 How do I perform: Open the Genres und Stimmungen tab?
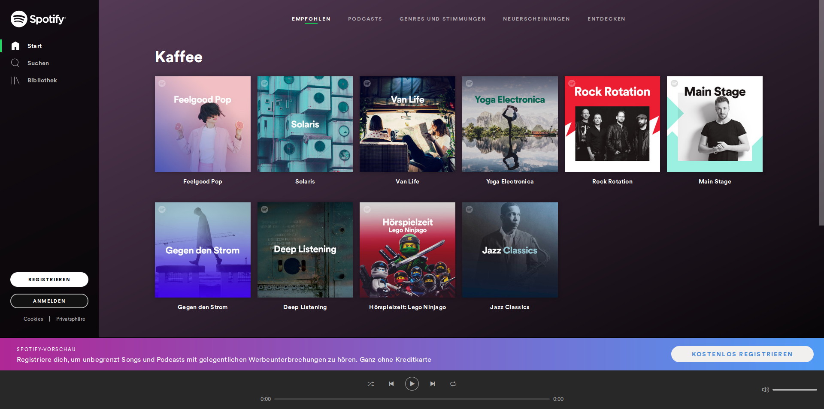(442, 19)
